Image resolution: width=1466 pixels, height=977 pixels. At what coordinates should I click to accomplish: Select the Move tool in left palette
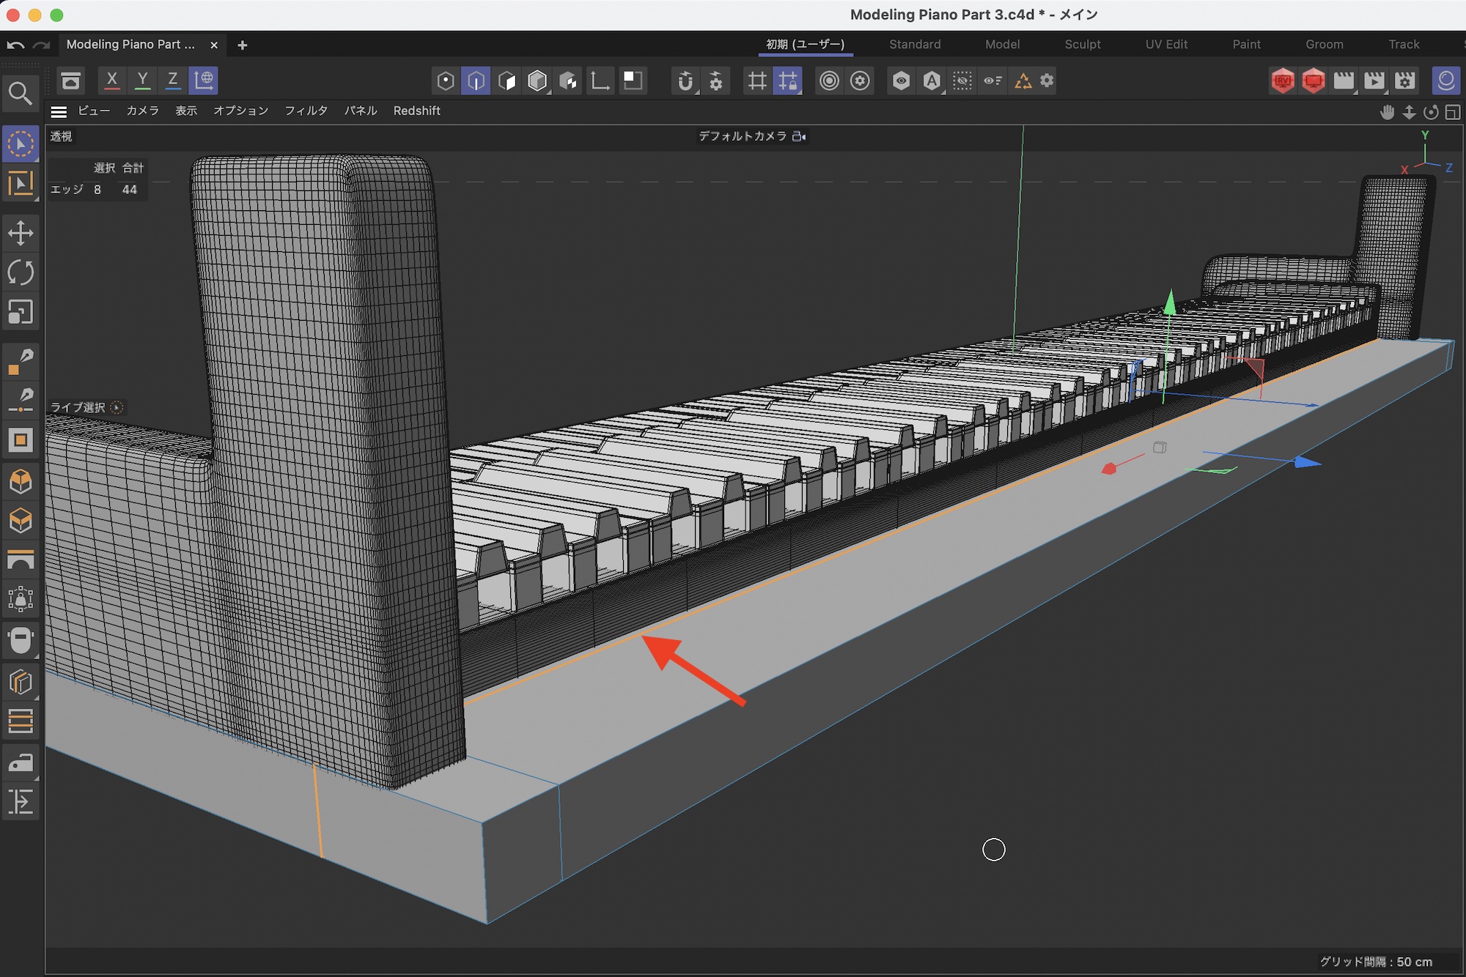21,234
